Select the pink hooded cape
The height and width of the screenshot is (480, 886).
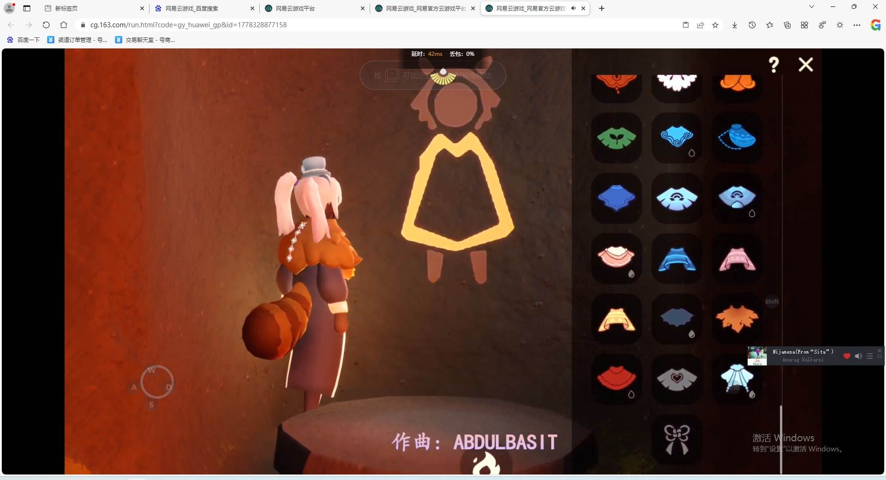[x=737, y=258]
